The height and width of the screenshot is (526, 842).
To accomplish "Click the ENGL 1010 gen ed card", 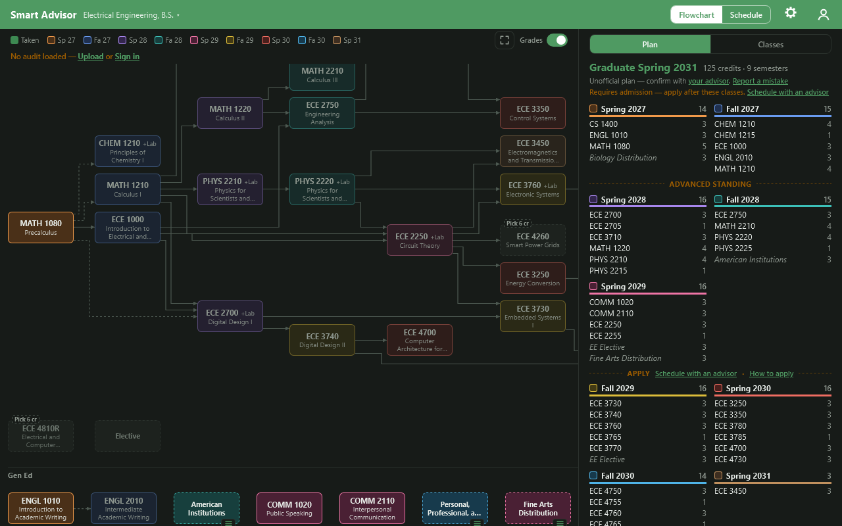I will coord(41,508).
